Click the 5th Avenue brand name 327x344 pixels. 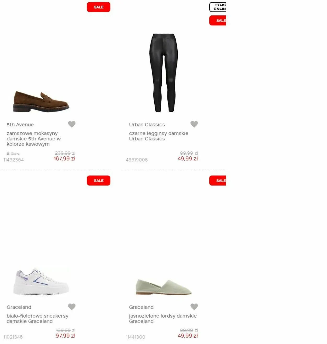(x=20, y=125)
